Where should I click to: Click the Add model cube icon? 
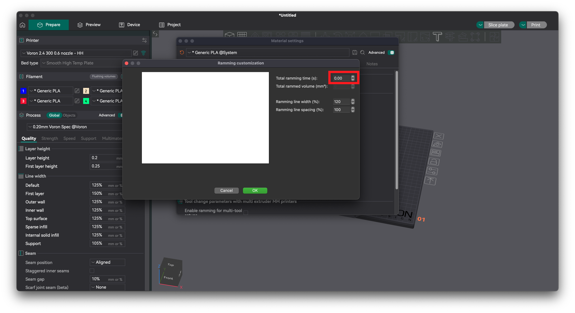pos(229,35)
